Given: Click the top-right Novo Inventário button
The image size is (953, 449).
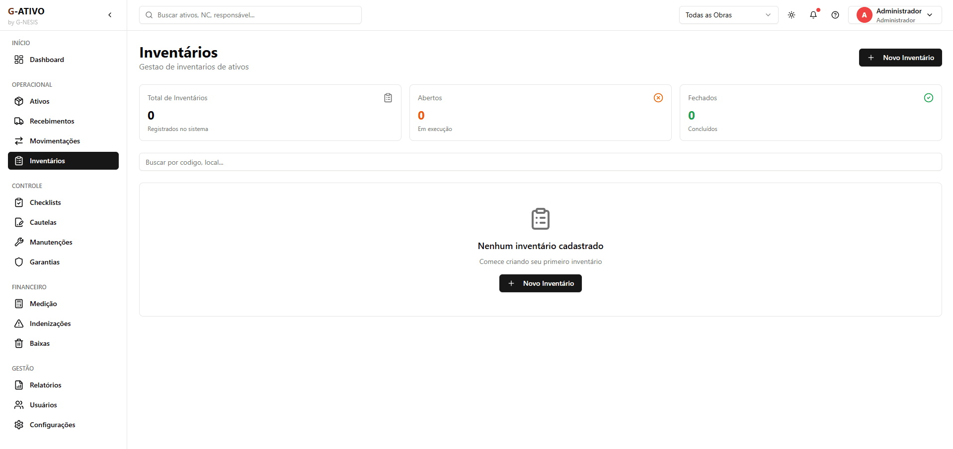Looking at the screenshot, I should (x=900, y=58).
